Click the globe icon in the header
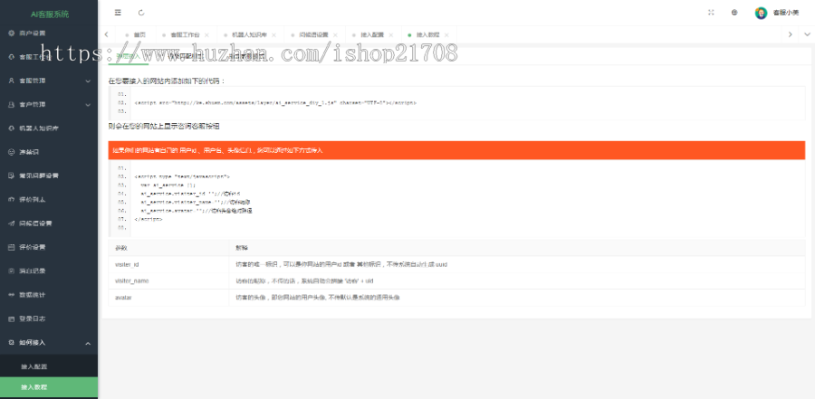The image size is (815, 399). click(x=734, y=13)
